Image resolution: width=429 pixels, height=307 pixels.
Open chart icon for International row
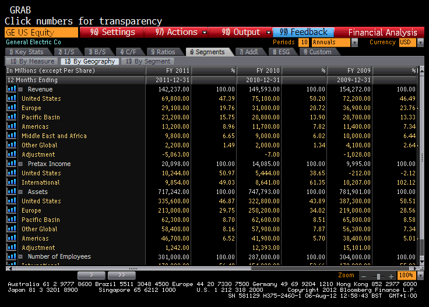[x=12, y=182]
